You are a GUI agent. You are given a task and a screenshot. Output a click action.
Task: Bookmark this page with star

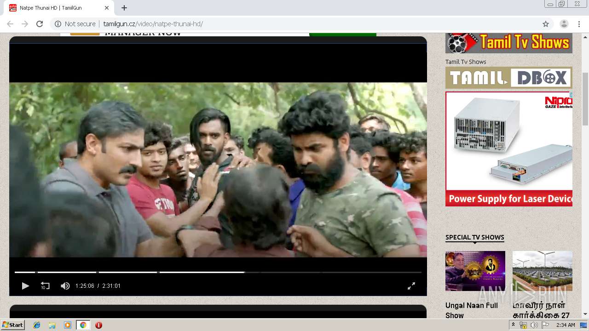(x=546, y=24)
